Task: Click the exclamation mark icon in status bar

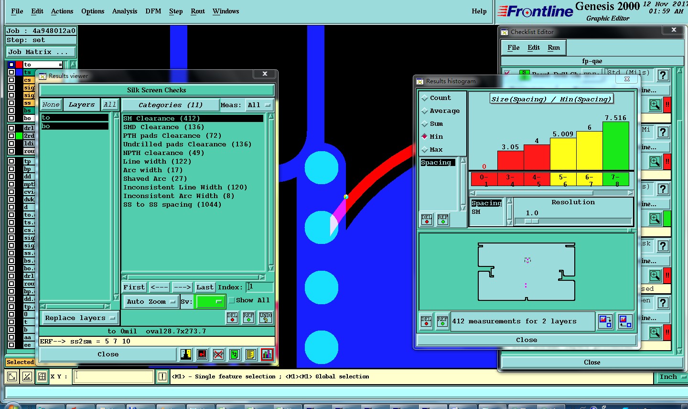Action: 162,376
